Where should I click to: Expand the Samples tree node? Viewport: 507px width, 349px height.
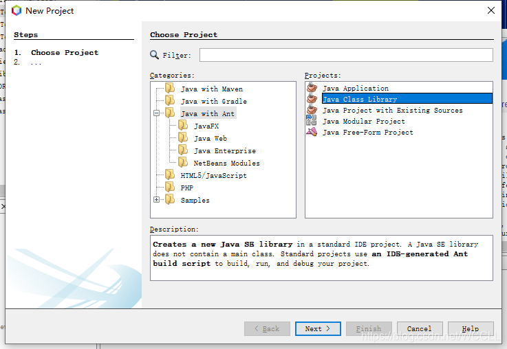(x=157, y=199)
